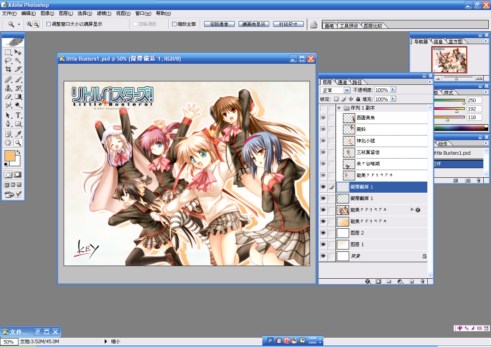The height and width of the screenshot is (347, 491).
Task: Select the Magic Wand tool
Action: point(18,61)
